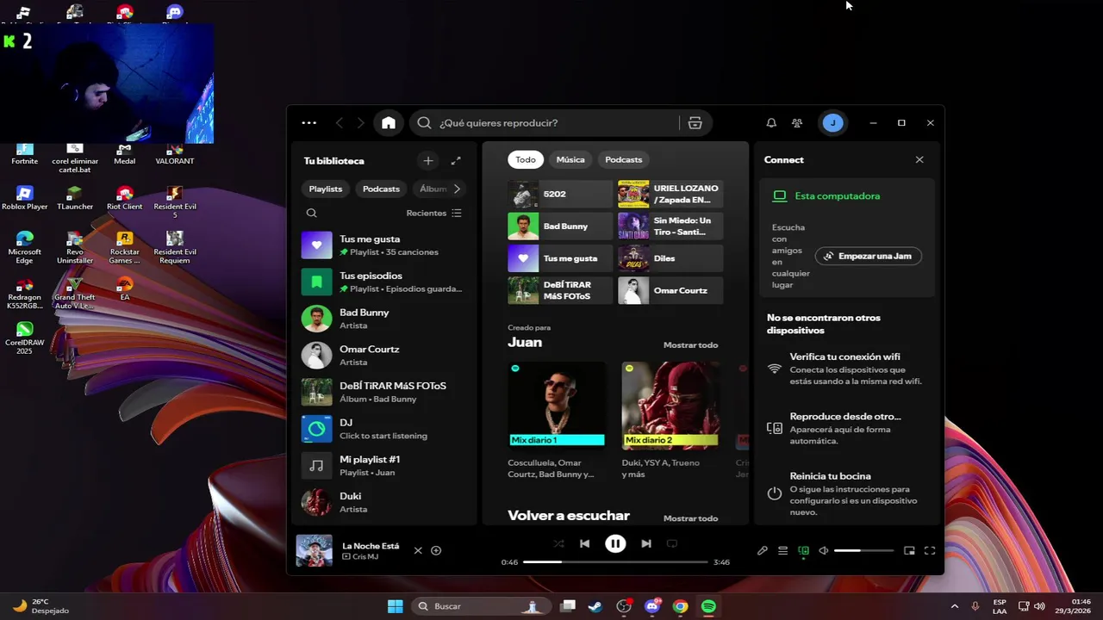Open Omar Courtz artist in library

[384, 355]
